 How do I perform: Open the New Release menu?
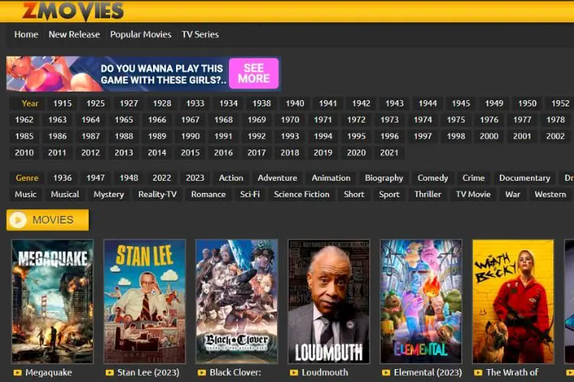[74, 34]
